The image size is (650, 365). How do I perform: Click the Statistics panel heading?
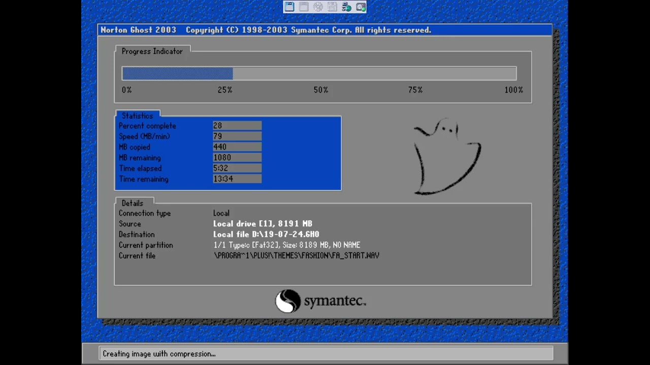coord(137,116)
